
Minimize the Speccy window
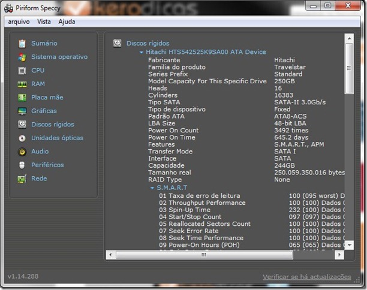(x=314, y=5)
